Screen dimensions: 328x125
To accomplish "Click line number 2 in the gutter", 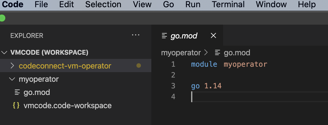I will tap(173, 75).
